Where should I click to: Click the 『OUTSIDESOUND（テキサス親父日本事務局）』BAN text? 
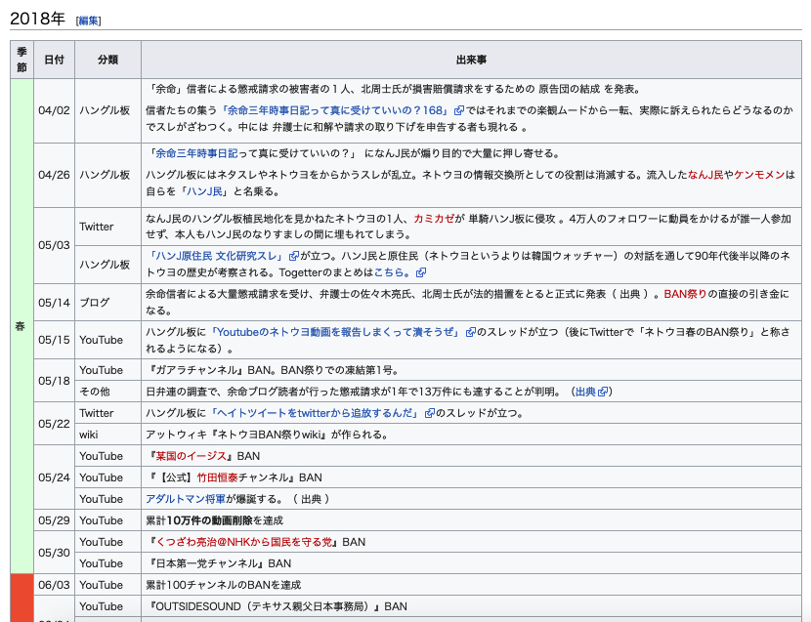pyautogui.click(x=277, y=606)
